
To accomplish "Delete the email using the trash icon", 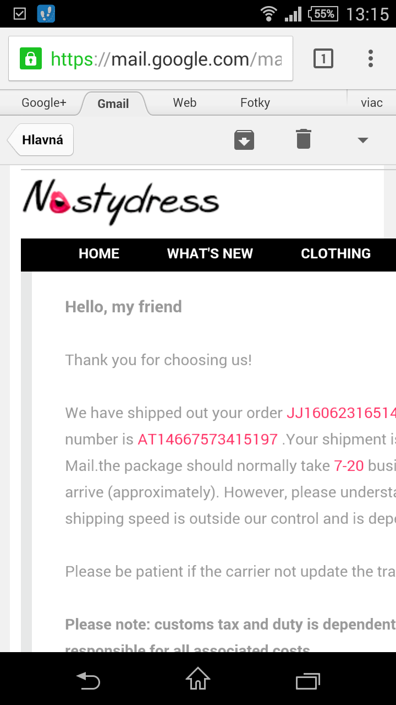I will click(x=304, y=139).
